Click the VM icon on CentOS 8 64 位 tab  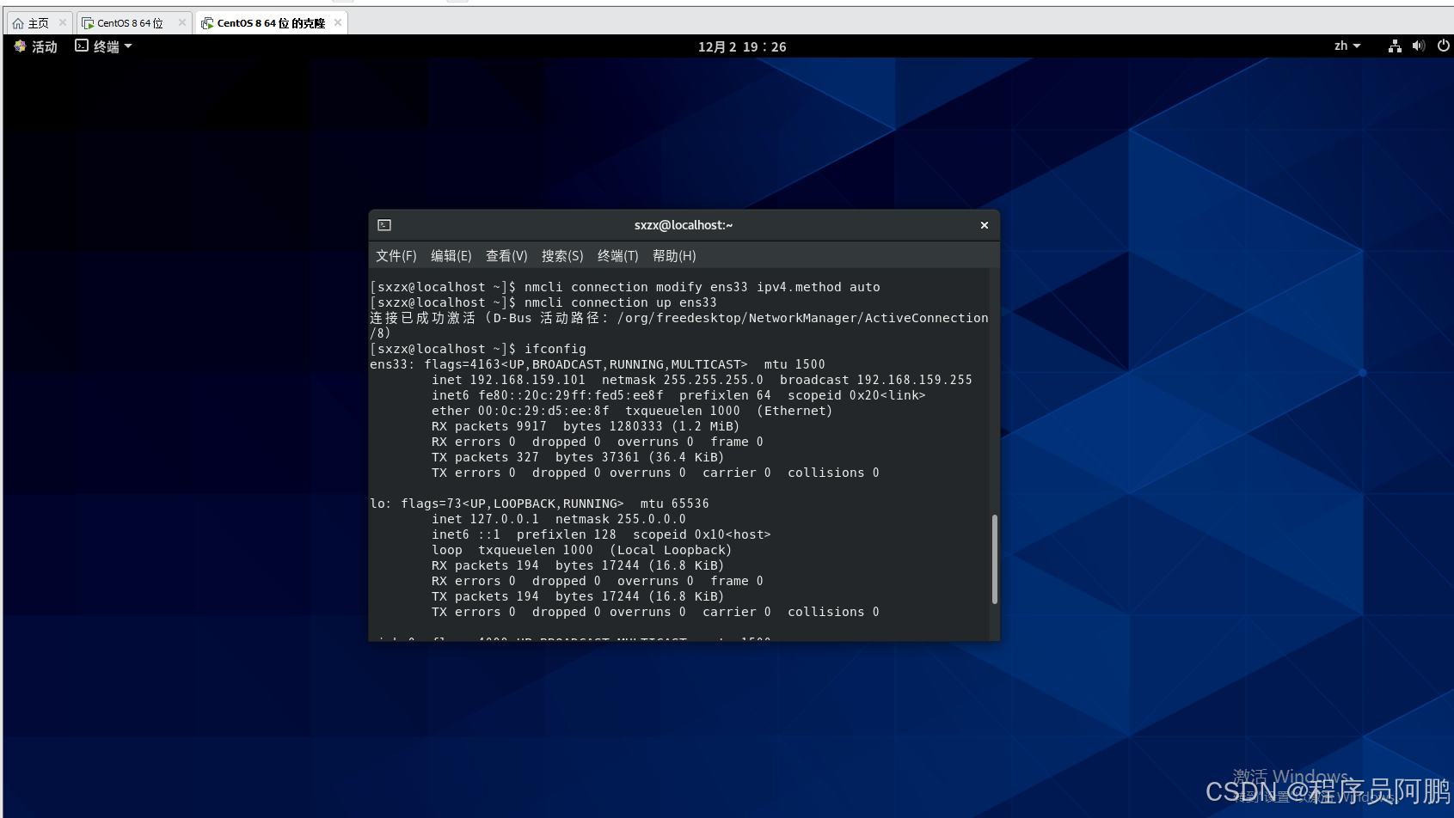[x=88, y=23]
